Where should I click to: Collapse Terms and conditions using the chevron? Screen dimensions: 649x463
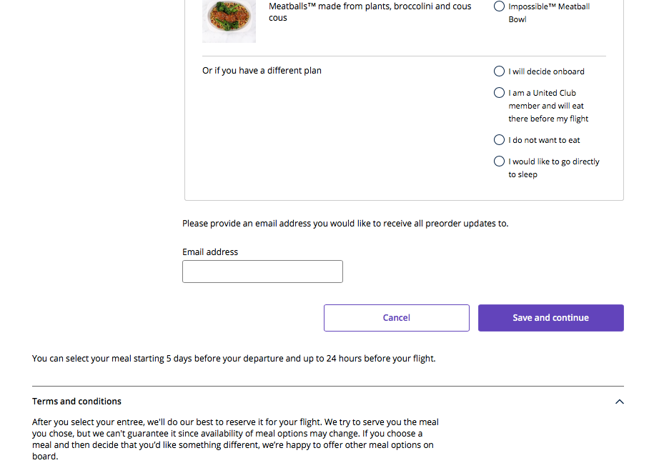click(619, 402)
